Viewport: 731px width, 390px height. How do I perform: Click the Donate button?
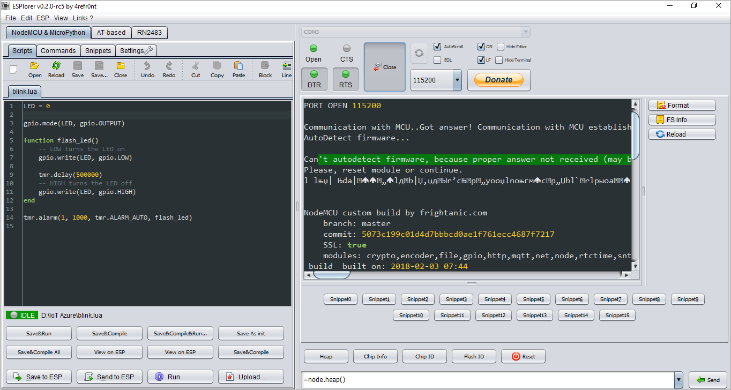(498, 79)
